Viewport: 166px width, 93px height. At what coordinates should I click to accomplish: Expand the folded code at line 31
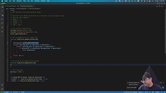[x=10, y=65]
